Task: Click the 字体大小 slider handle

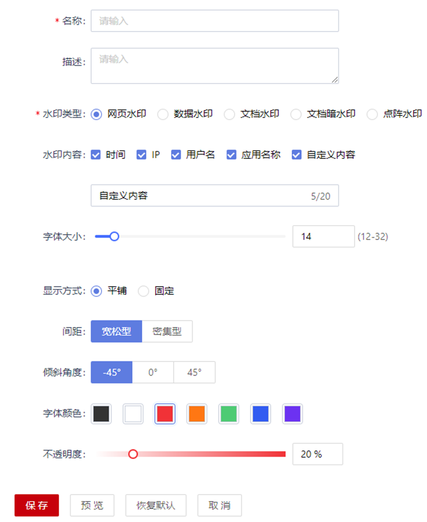Action: [114, 236]
